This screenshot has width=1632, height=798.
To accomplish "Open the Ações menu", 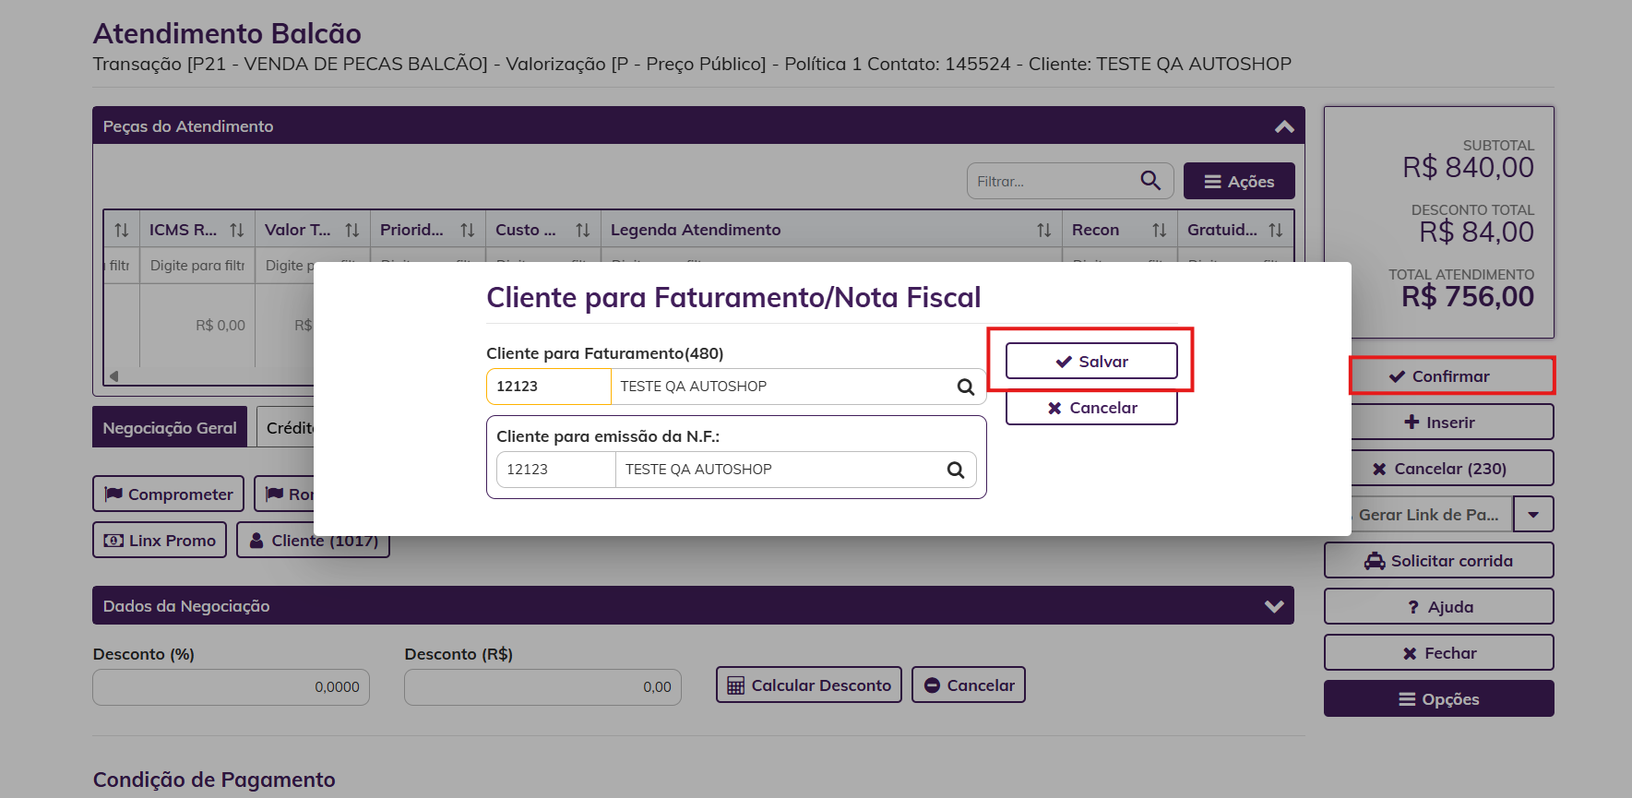I will click(x=1239, y=181).
